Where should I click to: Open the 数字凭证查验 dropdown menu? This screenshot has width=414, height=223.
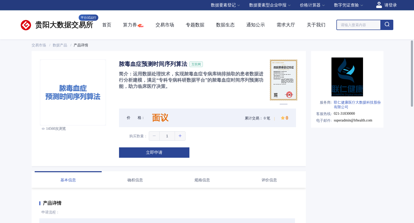pos(349,5)
